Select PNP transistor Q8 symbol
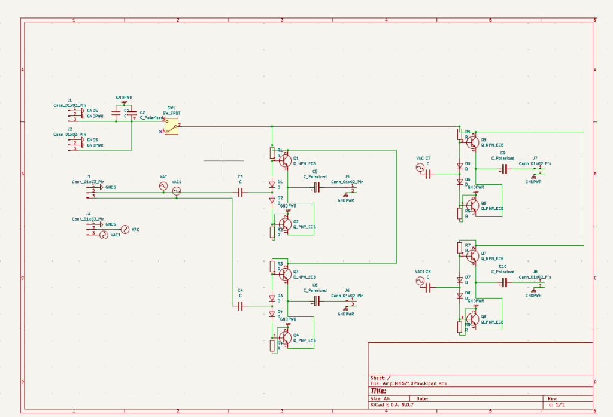 (x=473, y=319)
